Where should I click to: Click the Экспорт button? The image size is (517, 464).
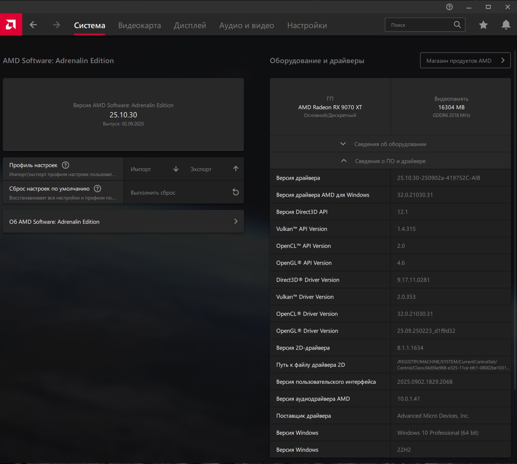(x=214, y=169)
